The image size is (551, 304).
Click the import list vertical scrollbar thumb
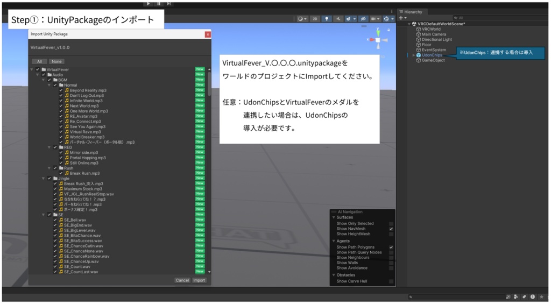click(x=209, y=83)
